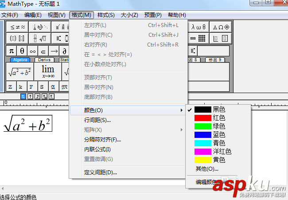Viewport: 288px width, 200px height.
Task: Insert the lim x→∞ expression
Action: (x=48, y=72)
